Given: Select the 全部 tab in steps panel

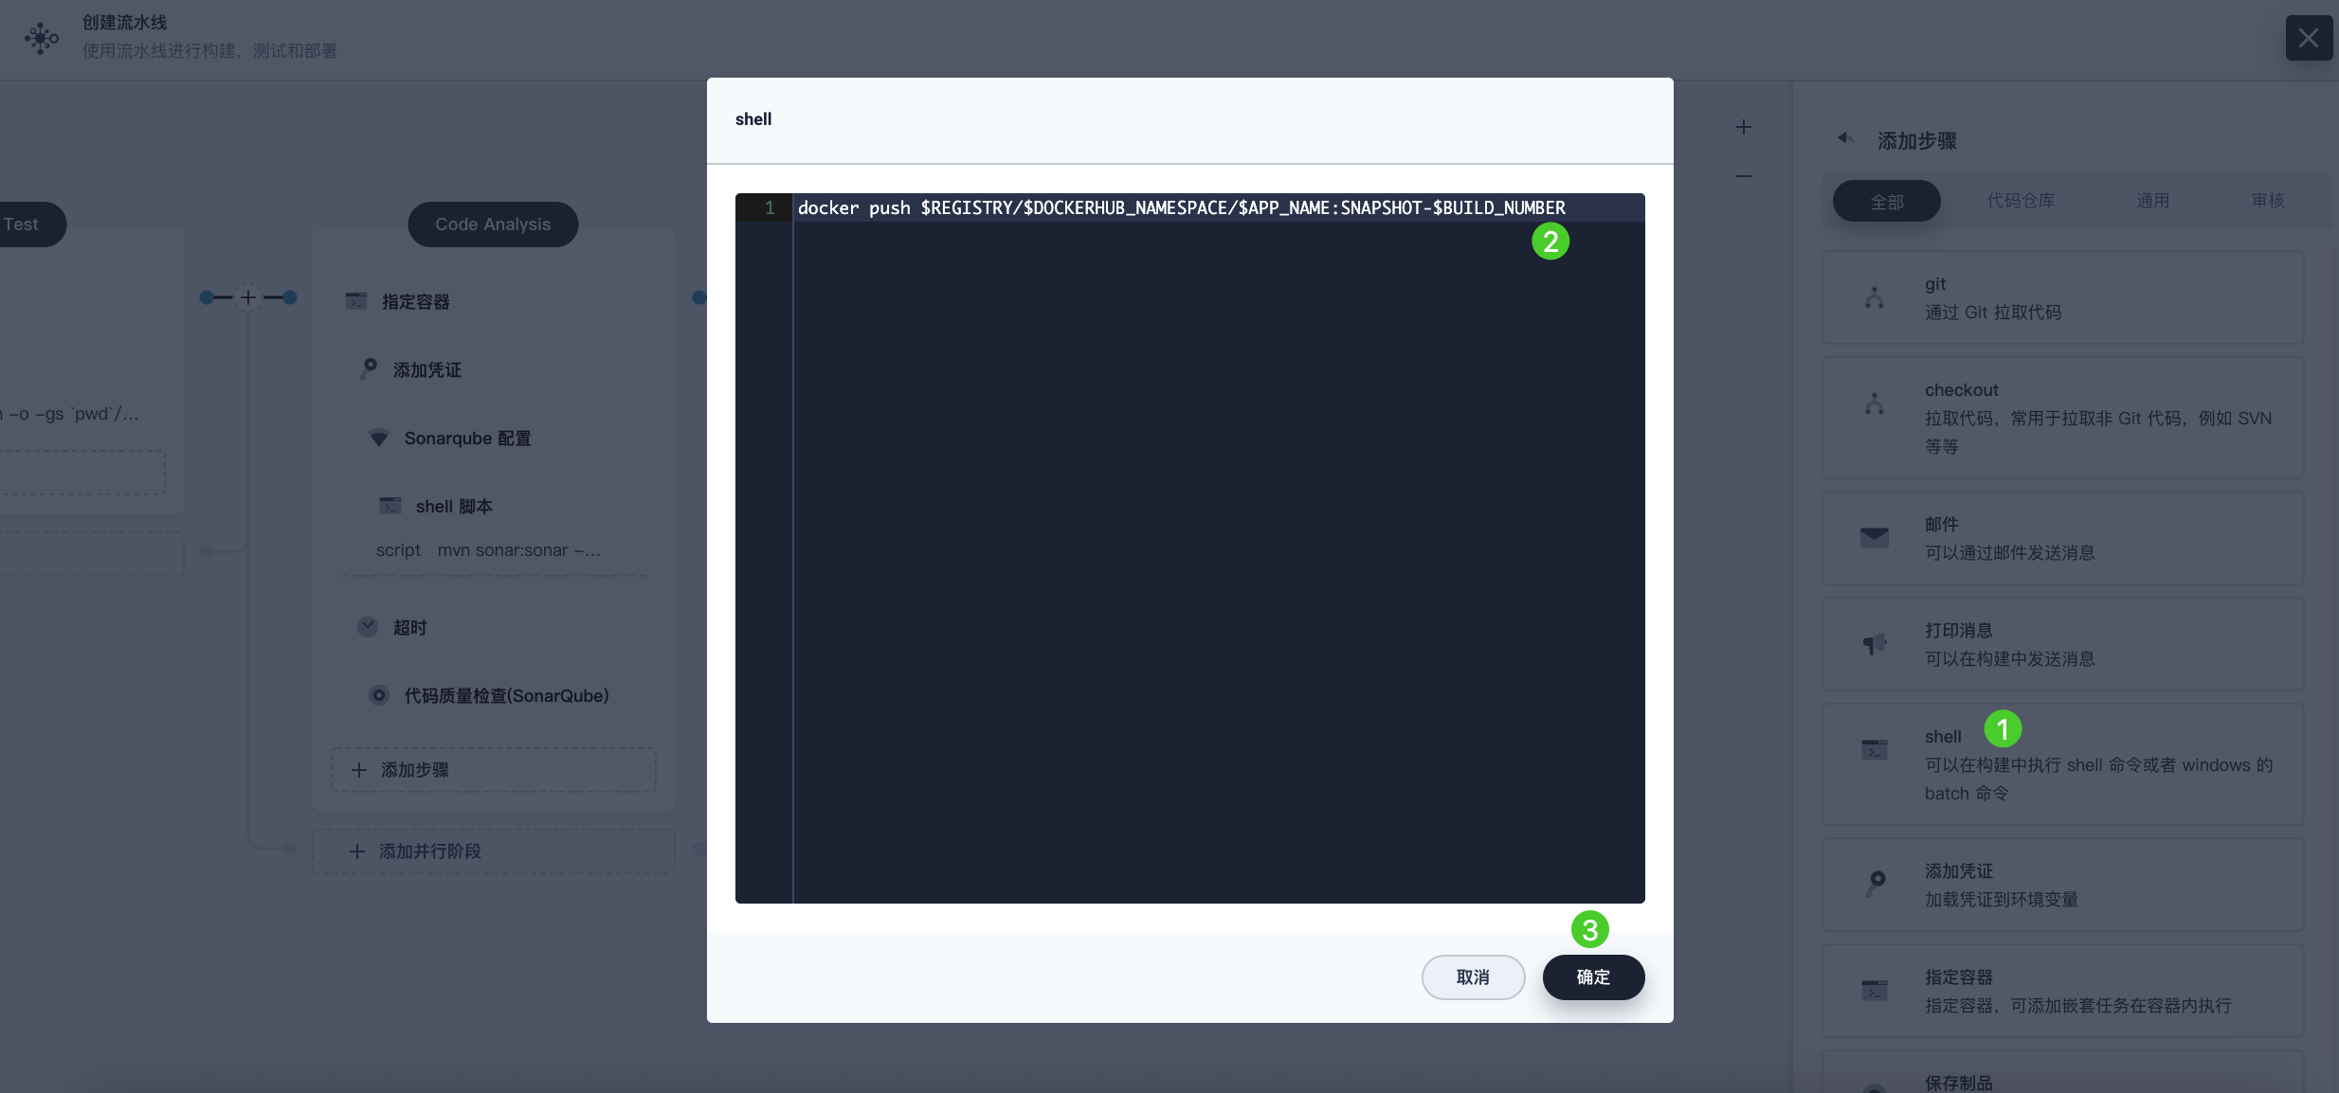Looking at the screenshot, I should [x=1886, y=200].
